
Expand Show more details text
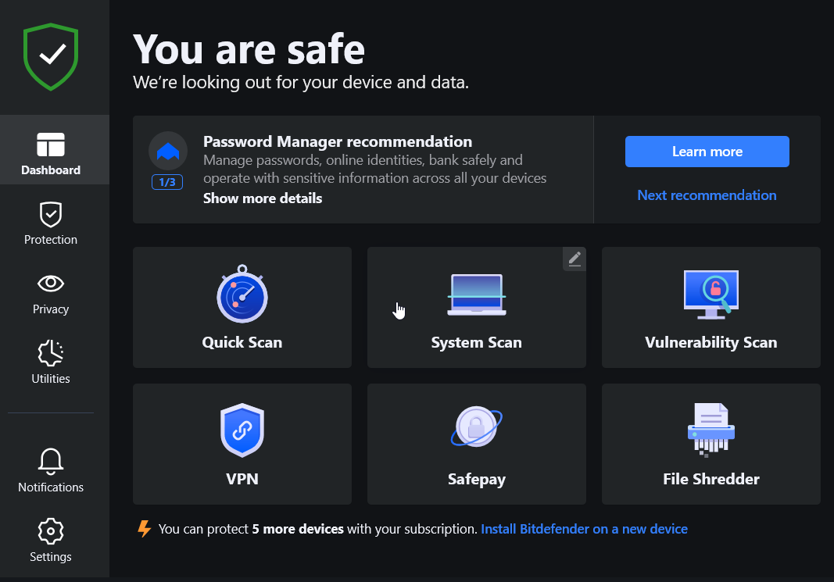pyautogui.click(x=263, y=198)
